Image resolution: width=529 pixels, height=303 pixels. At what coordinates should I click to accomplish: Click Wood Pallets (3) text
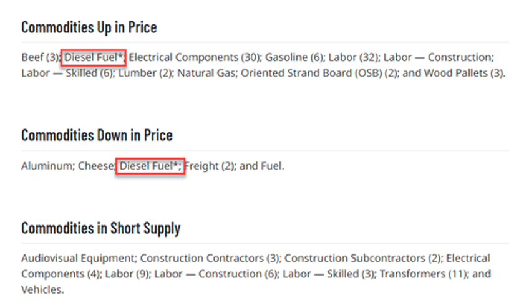point(464,73)
